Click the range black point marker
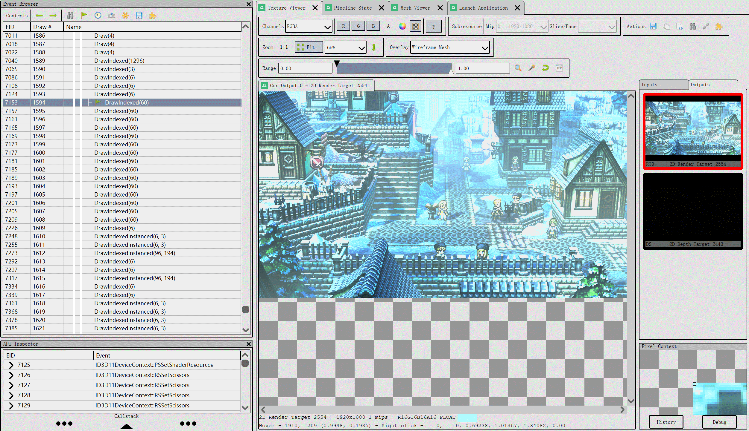Image resolution: width=749 pixels, height=431 pixels. click(x=337, y=63)
